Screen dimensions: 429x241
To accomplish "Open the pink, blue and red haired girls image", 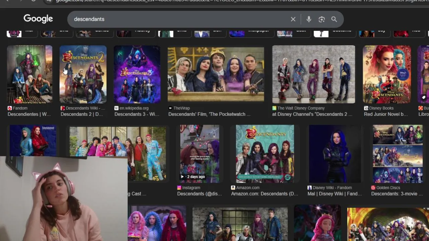I will [x=157, y=224].
